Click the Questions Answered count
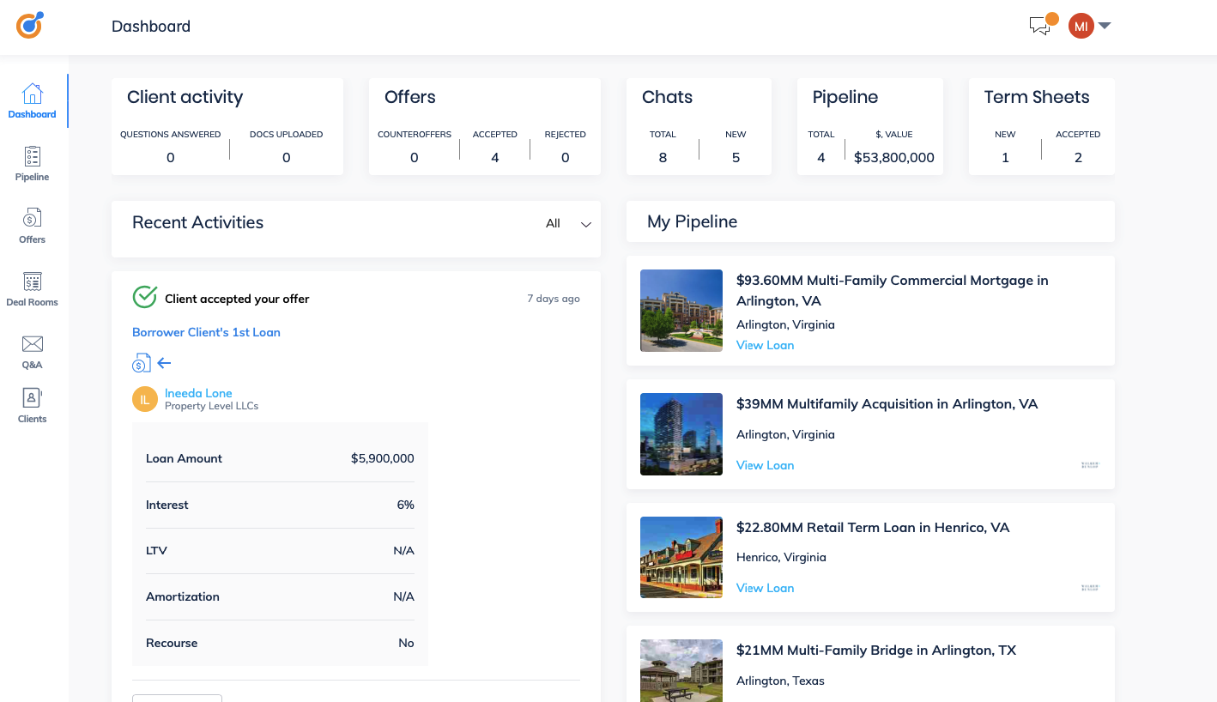This screenshot has height=702, width=1217. [171, 158]
